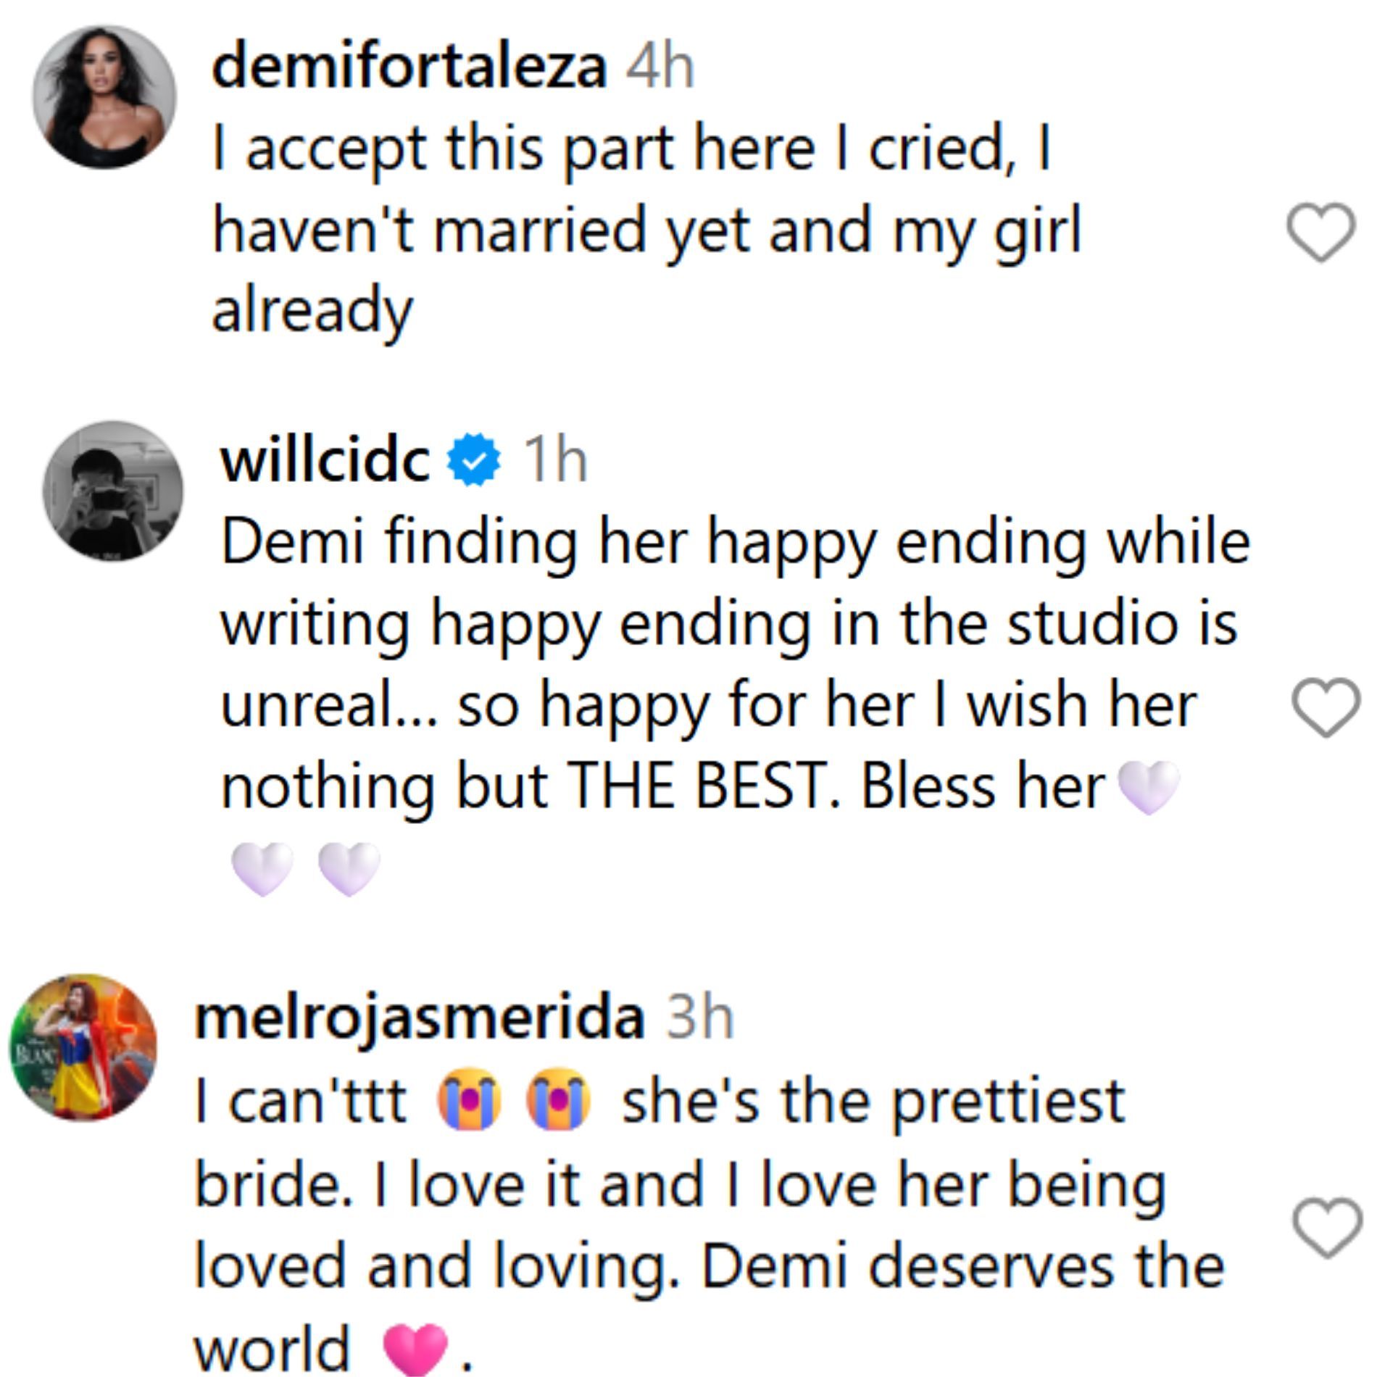Like melrojasmerida's comment about the bride

coord(1326,1227)
